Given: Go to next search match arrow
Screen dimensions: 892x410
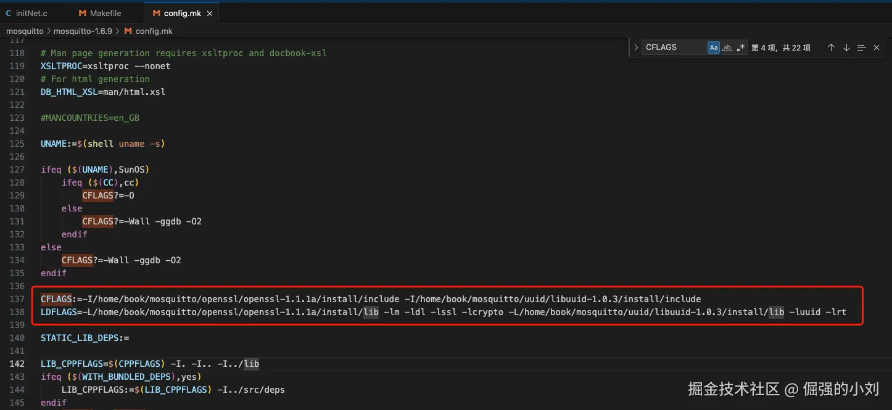Looking at the screenshot, I should 846,47.
